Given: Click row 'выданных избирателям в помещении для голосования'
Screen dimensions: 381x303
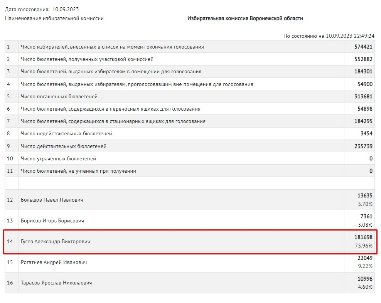Looking at the screenshot, I should tap(189, 71).
